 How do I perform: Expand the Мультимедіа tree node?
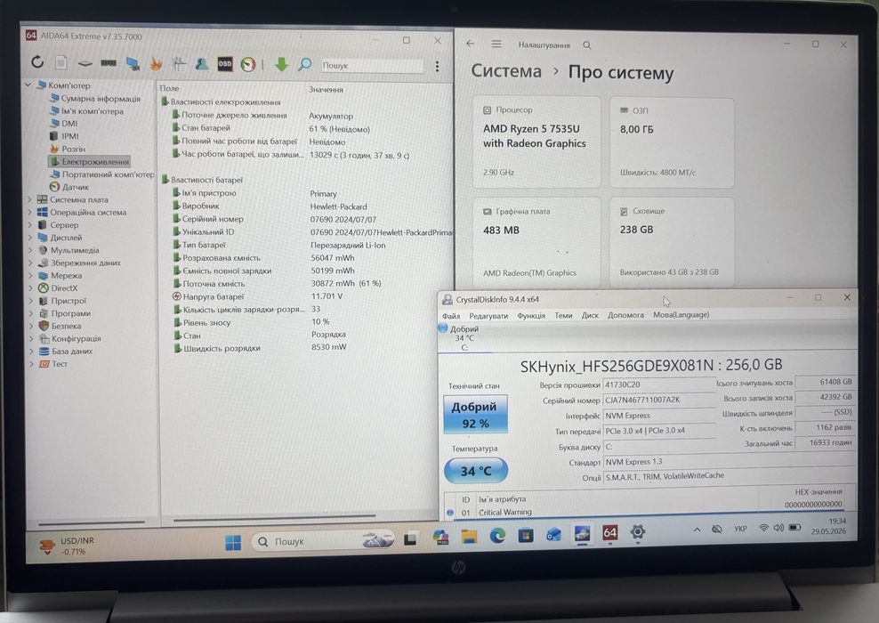click(30, 250)
